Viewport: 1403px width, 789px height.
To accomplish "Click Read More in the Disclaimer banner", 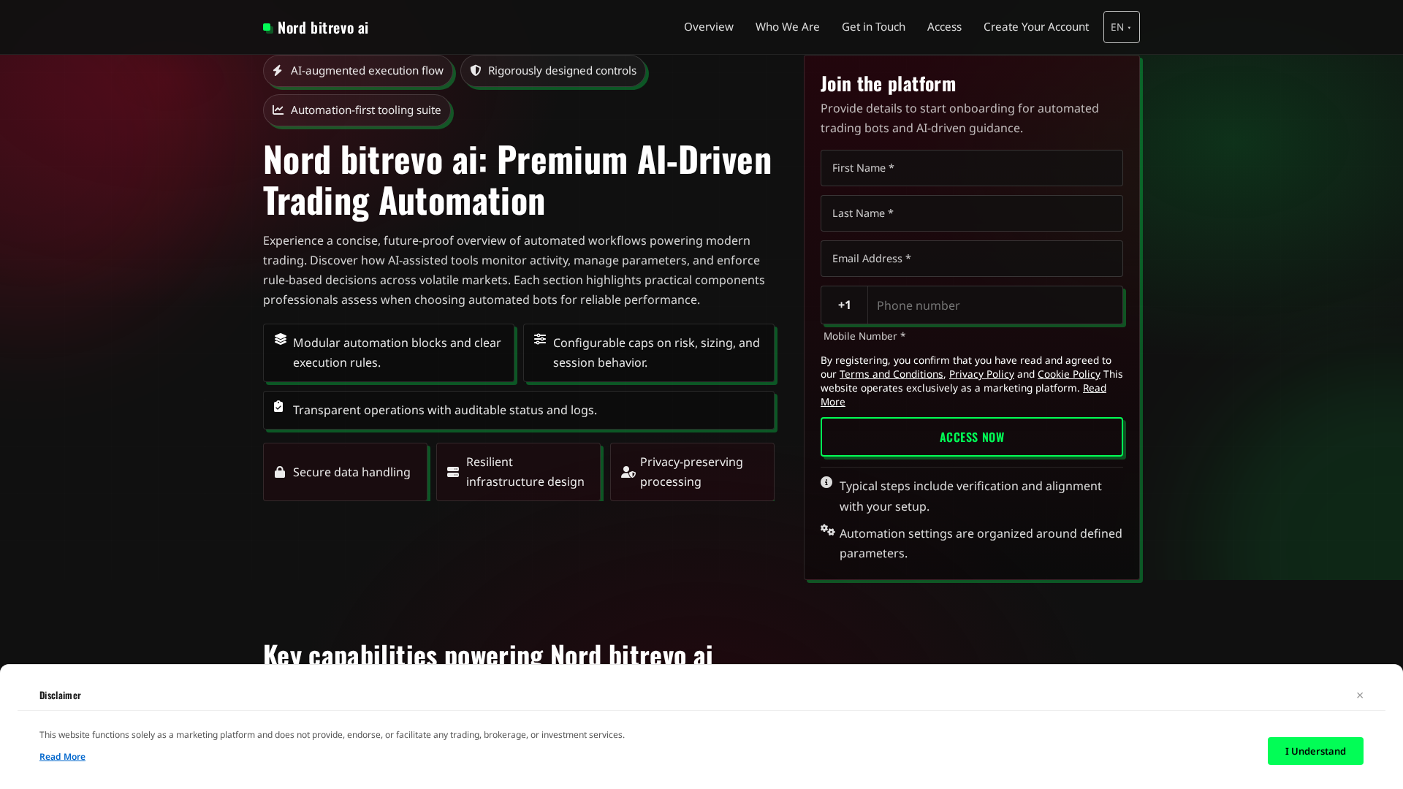I will [62, 757].
